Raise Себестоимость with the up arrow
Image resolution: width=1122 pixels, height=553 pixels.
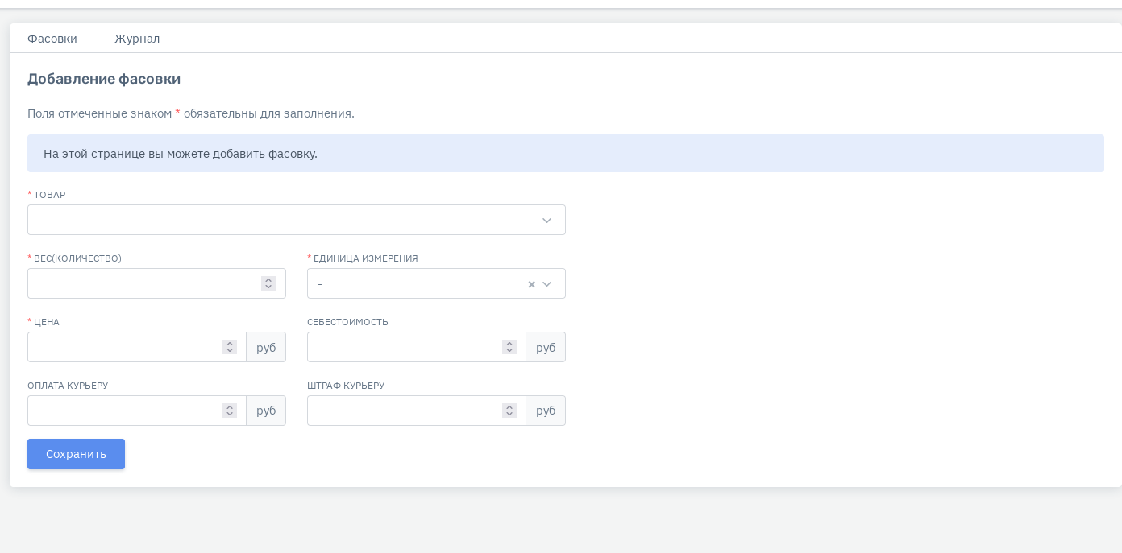pos(509,344)
